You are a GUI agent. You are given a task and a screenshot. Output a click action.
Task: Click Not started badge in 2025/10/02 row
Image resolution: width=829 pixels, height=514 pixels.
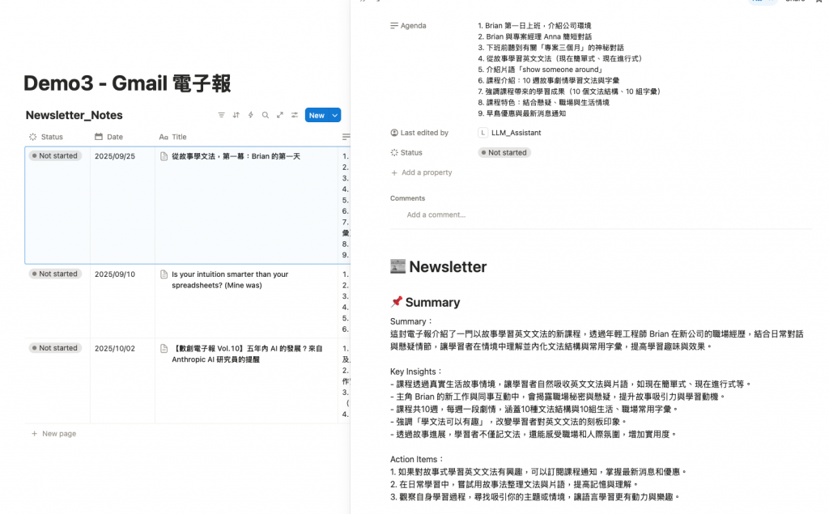point(56,348)
